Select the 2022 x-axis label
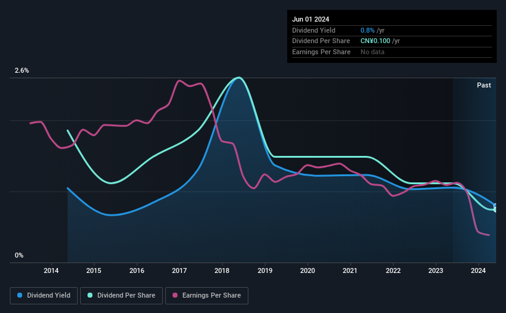This screenshot has height=313, width=506. coord(393,270)
